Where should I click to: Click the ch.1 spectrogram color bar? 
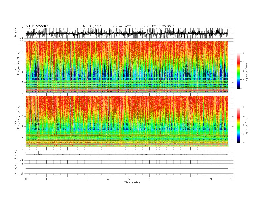pos(238,71)
